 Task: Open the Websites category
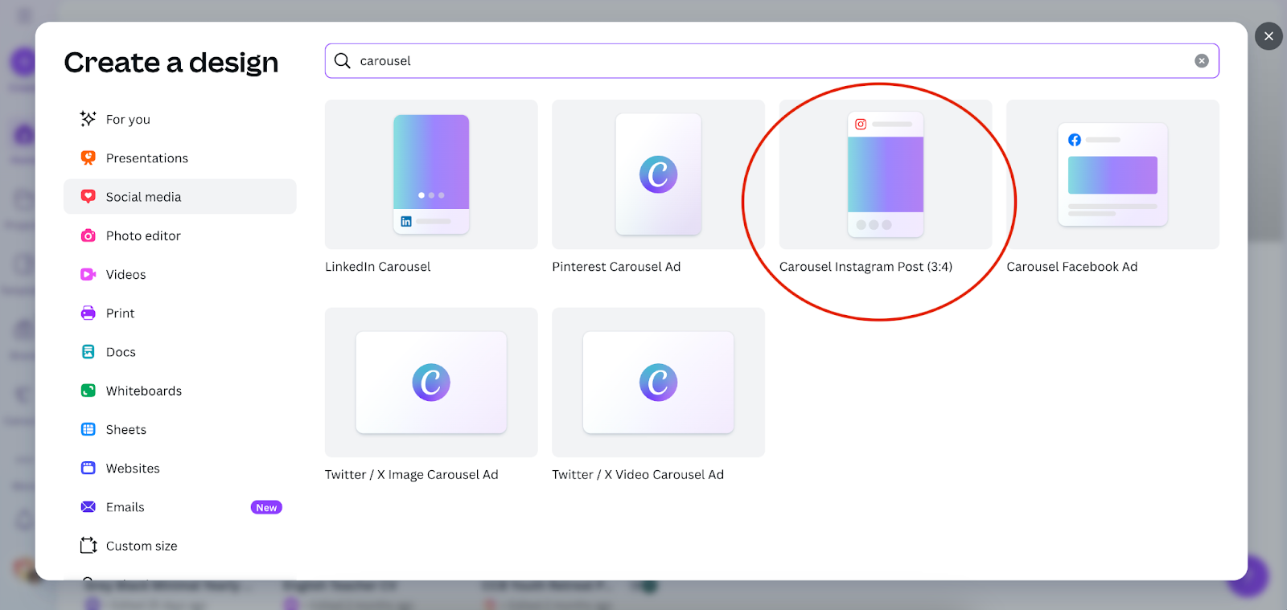pyautogui.click(x=133, y=469)
